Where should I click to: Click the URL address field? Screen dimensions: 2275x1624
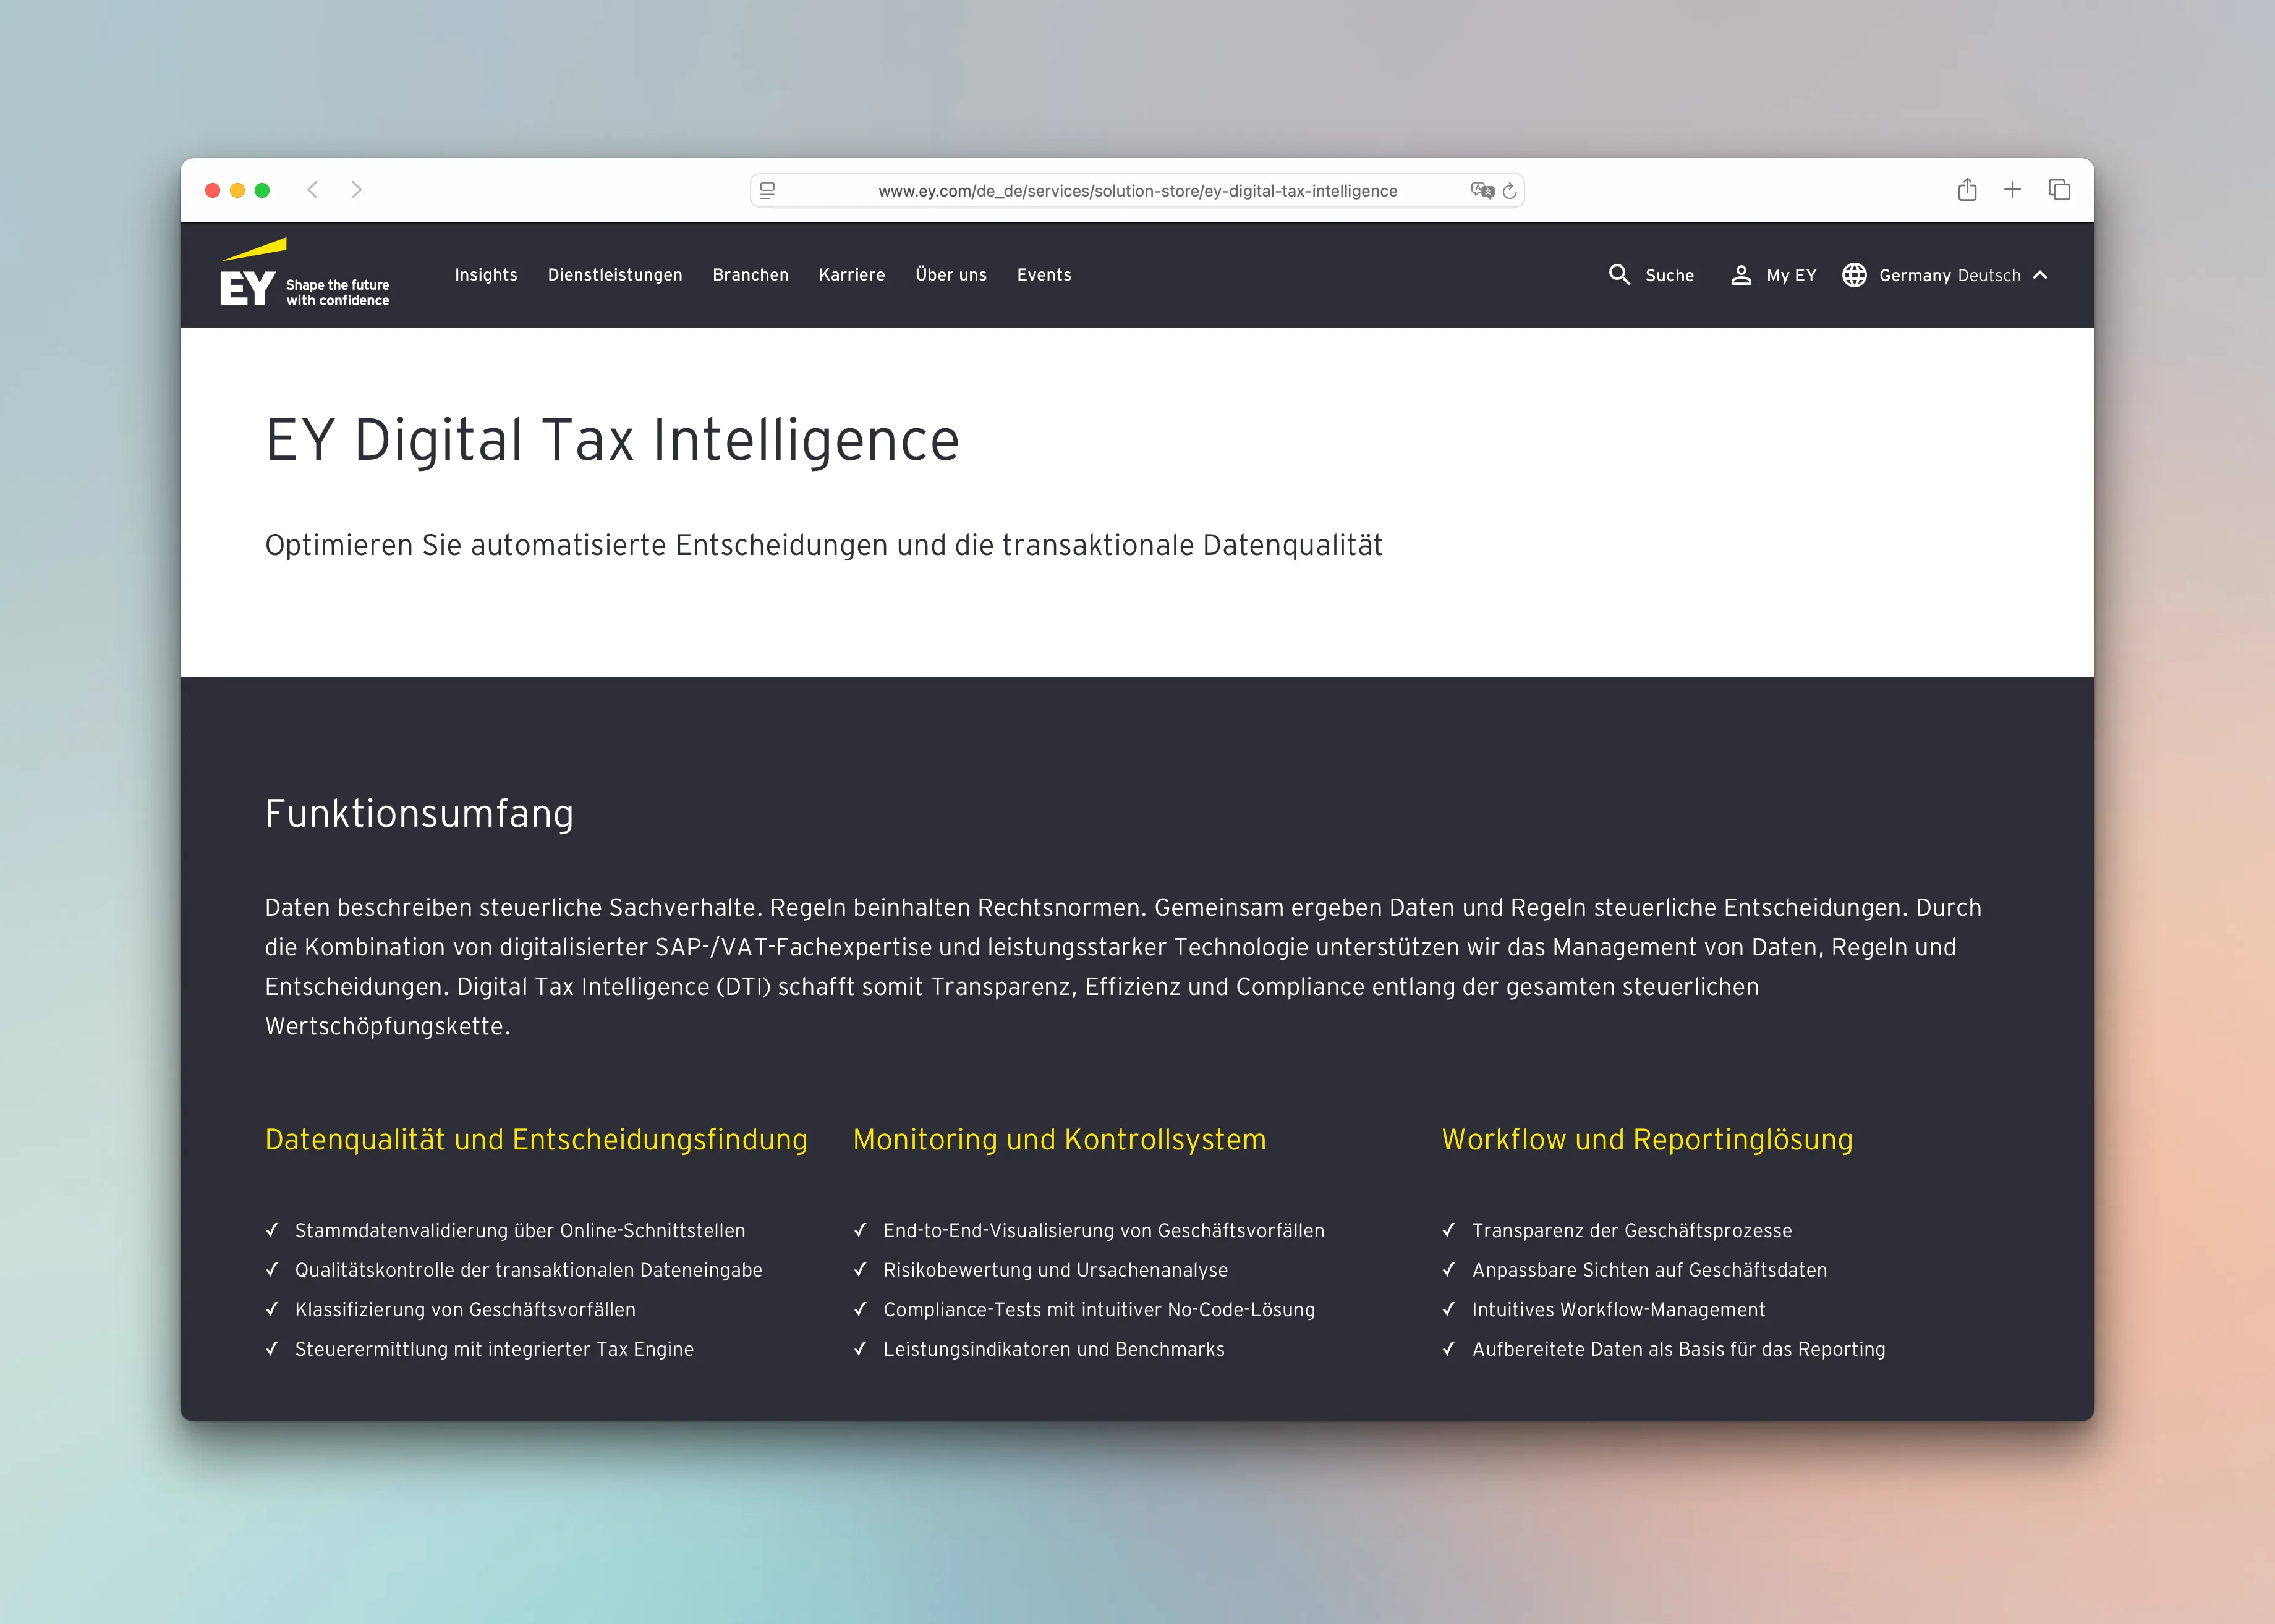click(1137, 190)
